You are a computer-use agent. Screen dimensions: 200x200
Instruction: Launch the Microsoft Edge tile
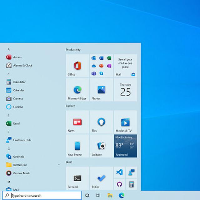(x=77, y=90)
